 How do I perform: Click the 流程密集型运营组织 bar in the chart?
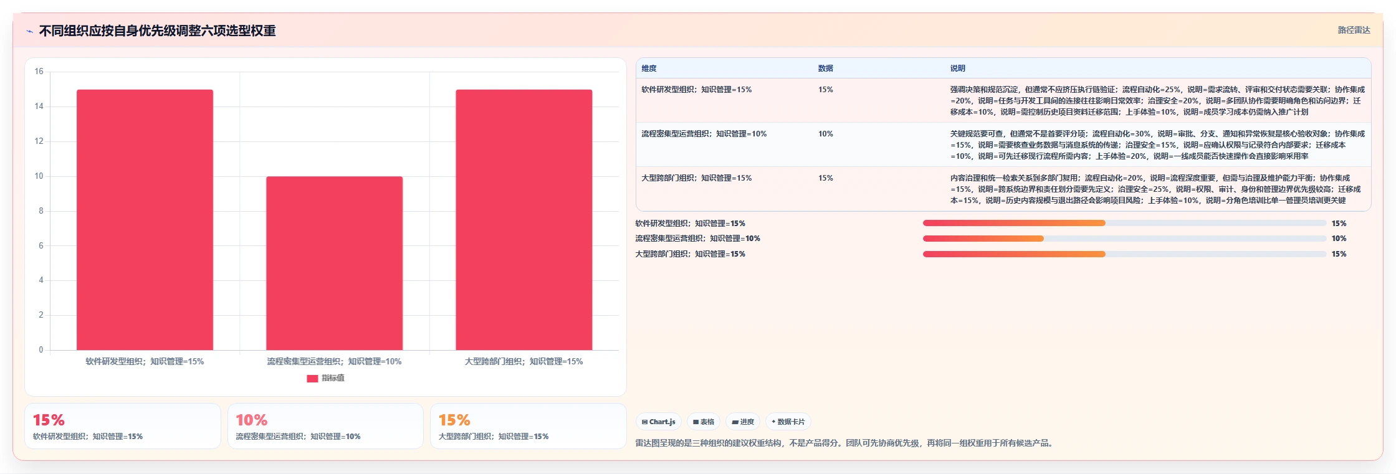point(334,263)
